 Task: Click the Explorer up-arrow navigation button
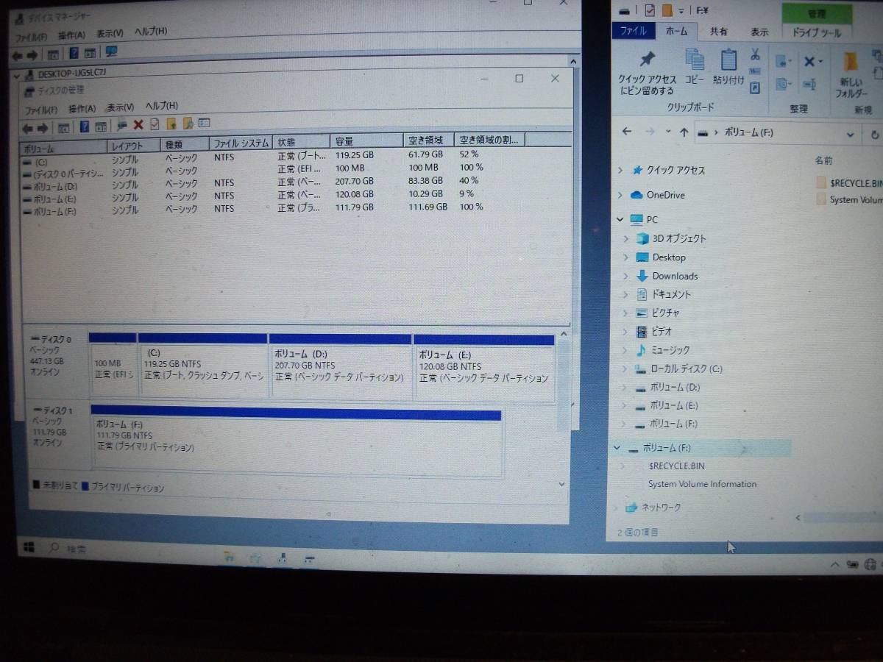pos(684,132)
